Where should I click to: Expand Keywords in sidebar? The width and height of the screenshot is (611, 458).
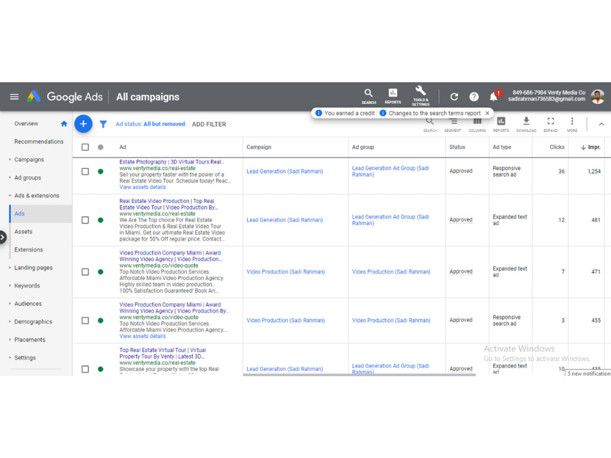[x=10, y=285]
